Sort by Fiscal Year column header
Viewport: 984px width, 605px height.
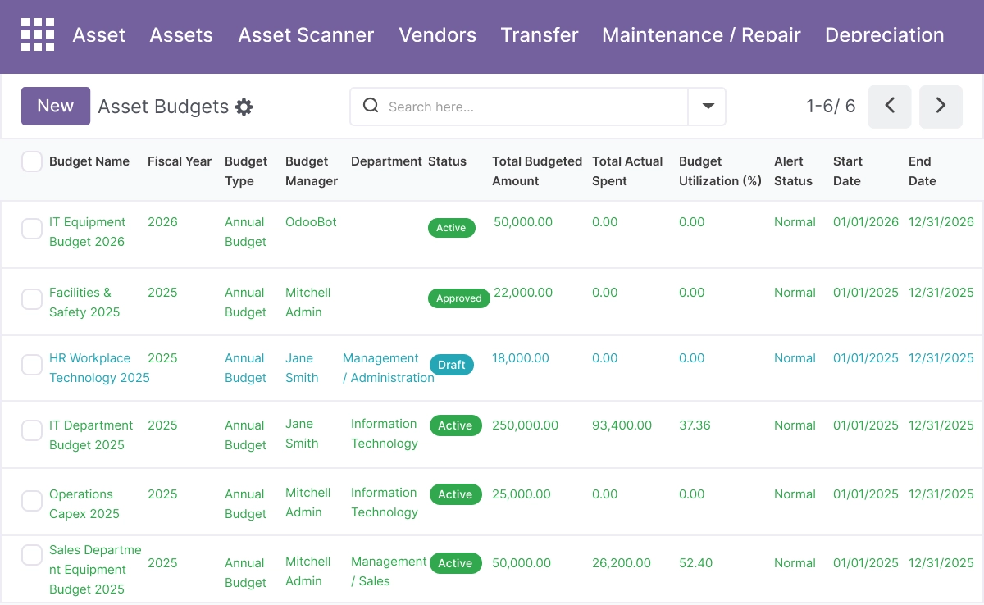(180, 161)
